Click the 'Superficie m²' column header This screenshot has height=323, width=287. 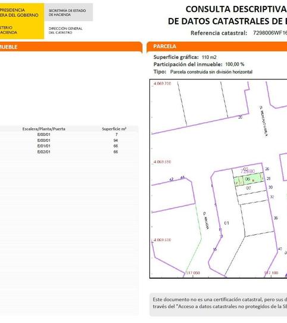[x=114, y=129]
